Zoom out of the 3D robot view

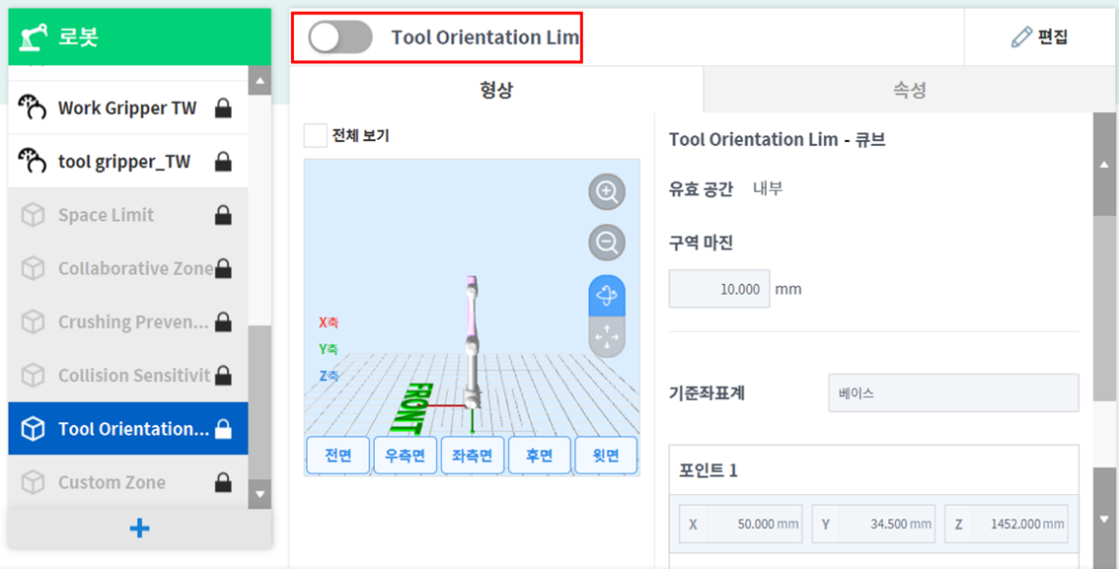pyautogui.click(x=606, y=243)
